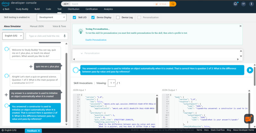Screen dimensions: 256x133
Task: Click the orange search magnifier button
Action: [173, 4]
